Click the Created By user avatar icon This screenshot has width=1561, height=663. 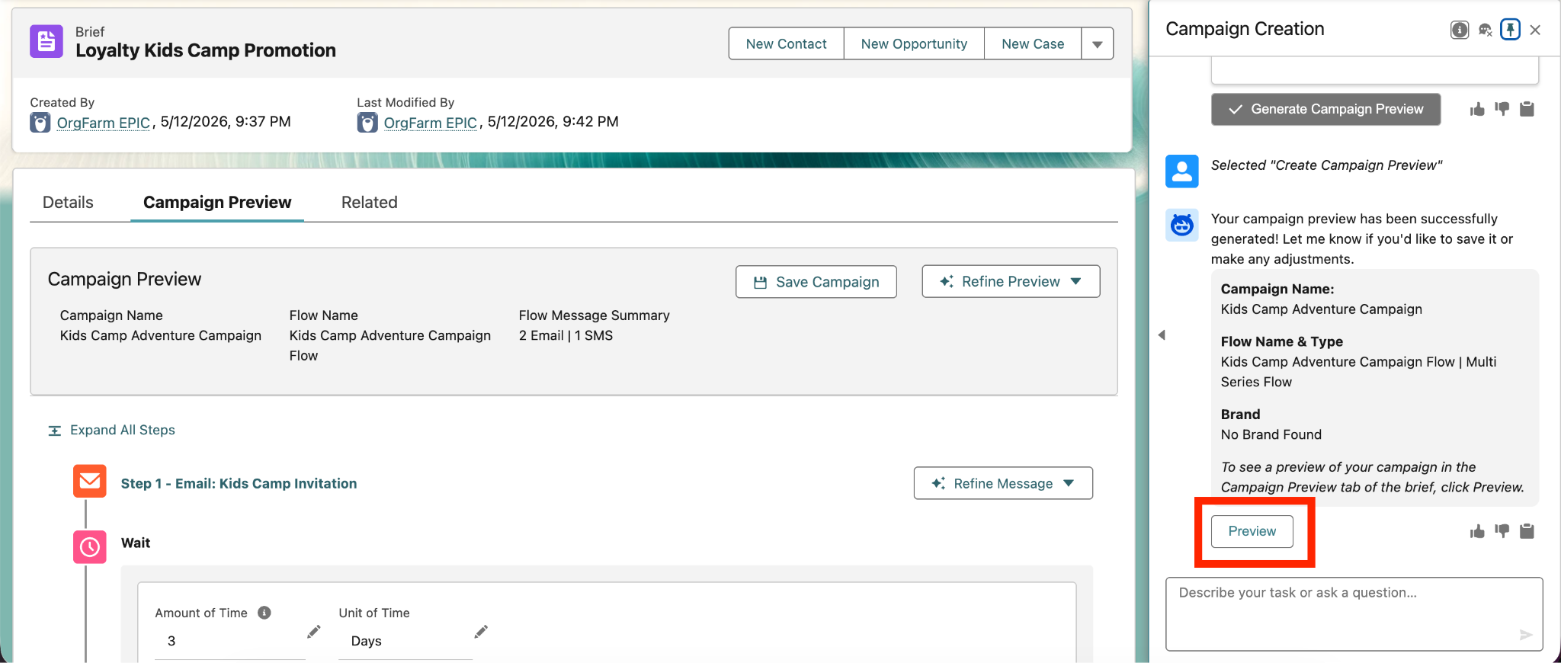click(x=40, y=123)
